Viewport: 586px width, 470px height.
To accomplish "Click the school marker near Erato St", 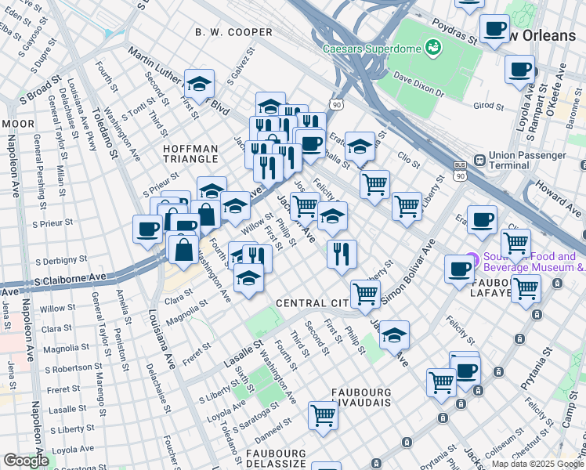I will [x=360, y=146].
